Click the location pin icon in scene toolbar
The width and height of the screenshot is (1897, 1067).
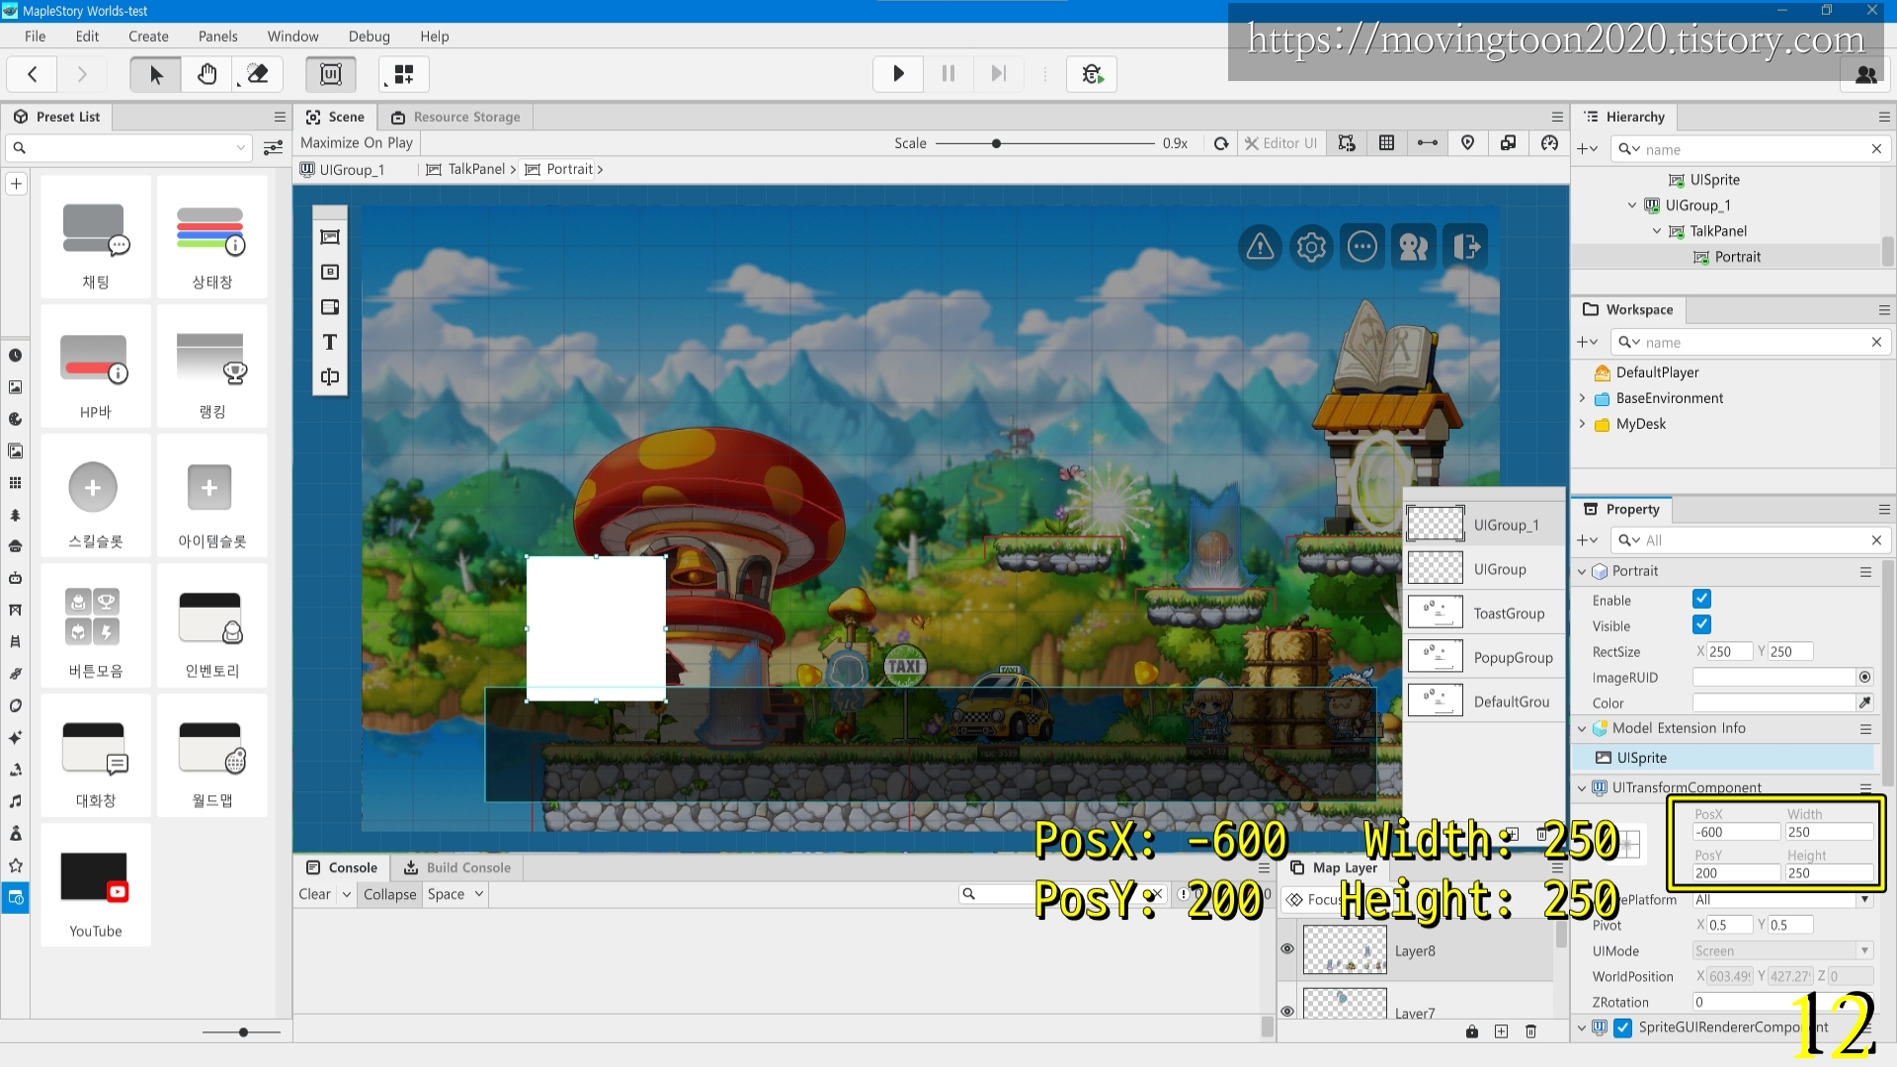(1467, 143)
